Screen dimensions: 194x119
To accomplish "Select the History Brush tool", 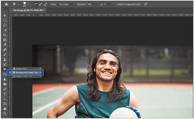I will 5,64.
